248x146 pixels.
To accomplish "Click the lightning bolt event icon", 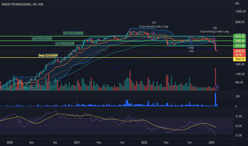I will 217,87.
